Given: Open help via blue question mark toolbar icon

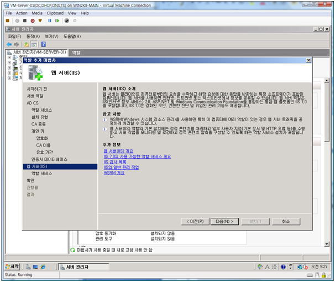Looking at the screenshot, I should coord(43,44).
